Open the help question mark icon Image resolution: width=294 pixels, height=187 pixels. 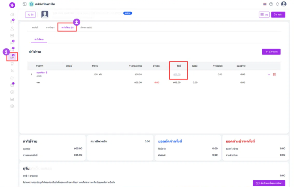(x=271, y=4)
